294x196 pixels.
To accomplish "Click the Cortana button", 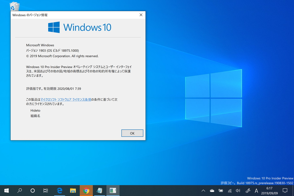I will click(32, 190).
